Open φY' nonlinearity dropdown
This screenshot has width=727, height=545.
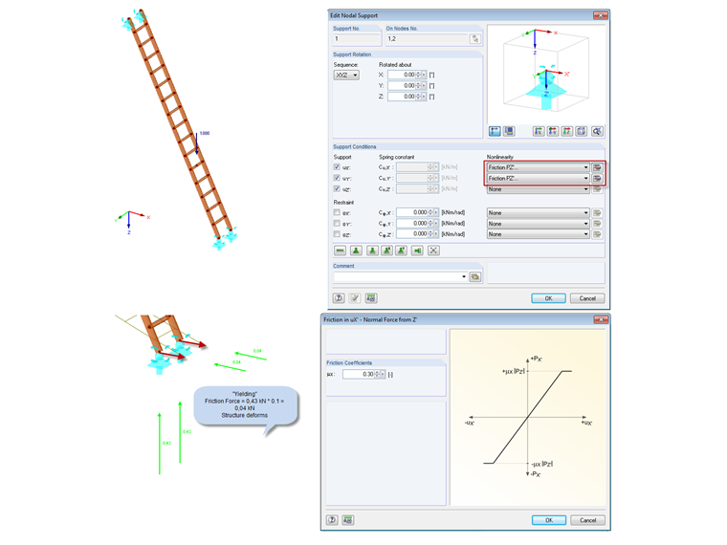(538, 224)
